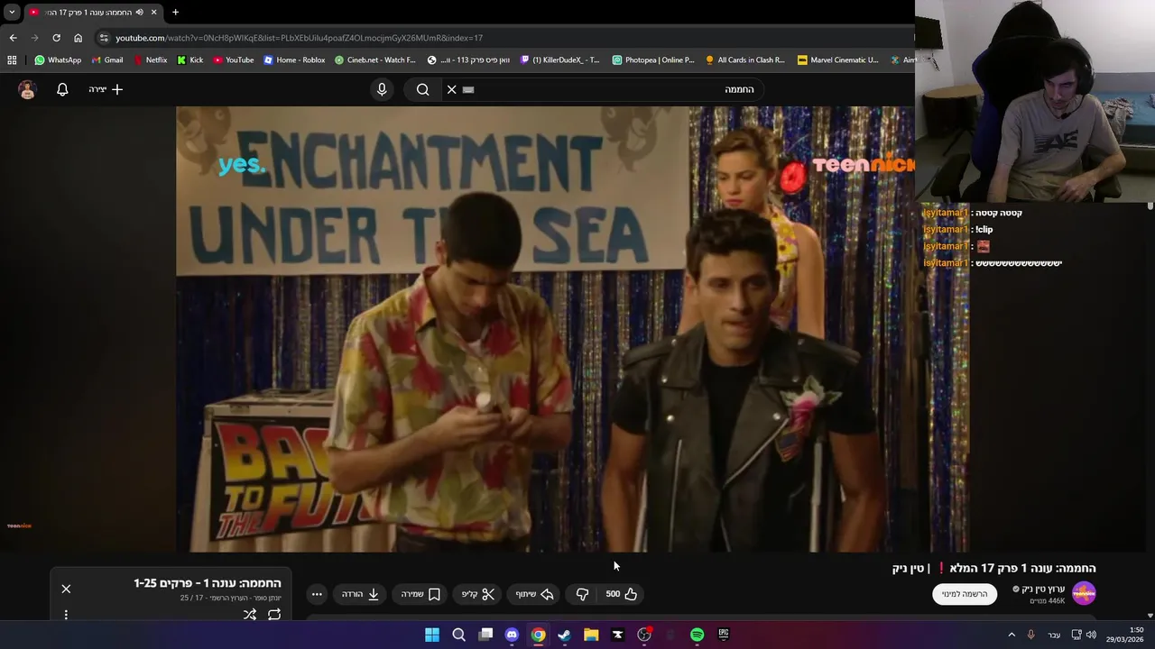Download the video (הורדה)
Image resolution: width=1155 pixels, height=649 pixels.
360,594
